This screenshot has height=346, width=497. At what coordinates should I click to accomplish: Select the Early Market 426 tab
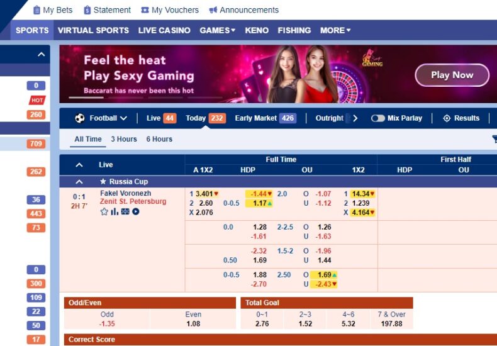pos(265,118)
